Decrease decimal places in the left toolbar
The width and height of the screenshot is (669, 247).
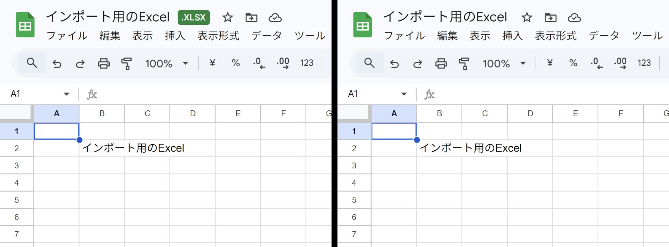pos(259,63)
